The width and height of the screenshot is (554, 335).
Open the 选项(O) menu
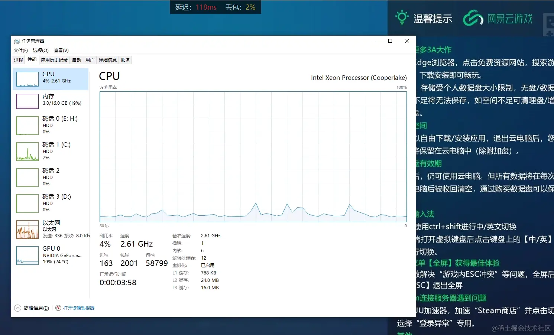pos(41,51)
